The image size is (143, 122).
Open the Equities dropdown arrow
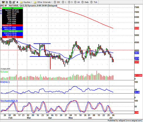32,2
